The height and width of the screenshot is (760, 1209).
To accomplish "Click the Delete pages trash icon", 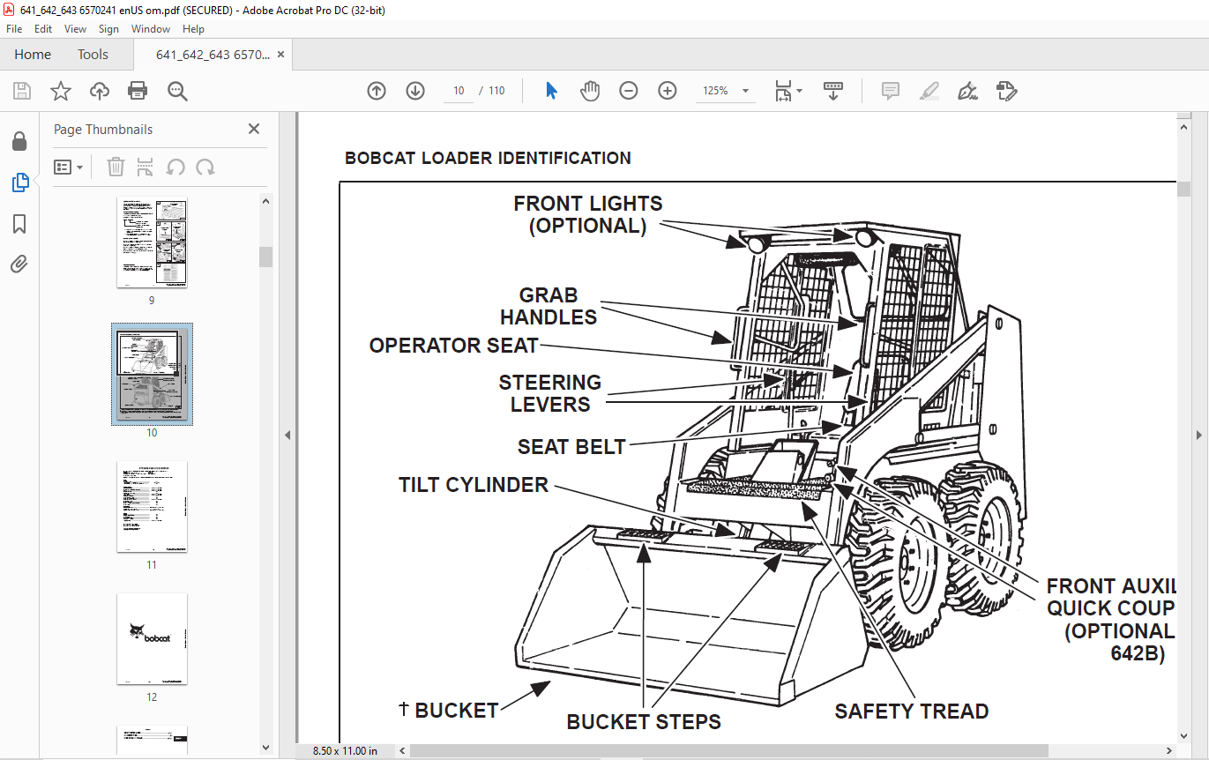I will tap(116, 167).
